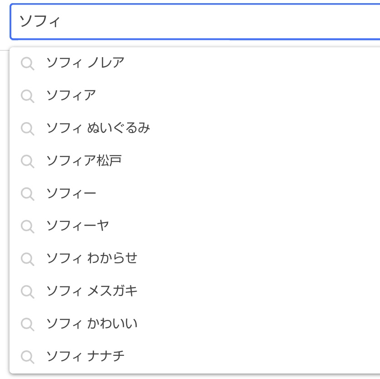Choose the ソフィア suggestion
Image resolution: width=380 pixels, height=379 pixels.
click(195, 96)
